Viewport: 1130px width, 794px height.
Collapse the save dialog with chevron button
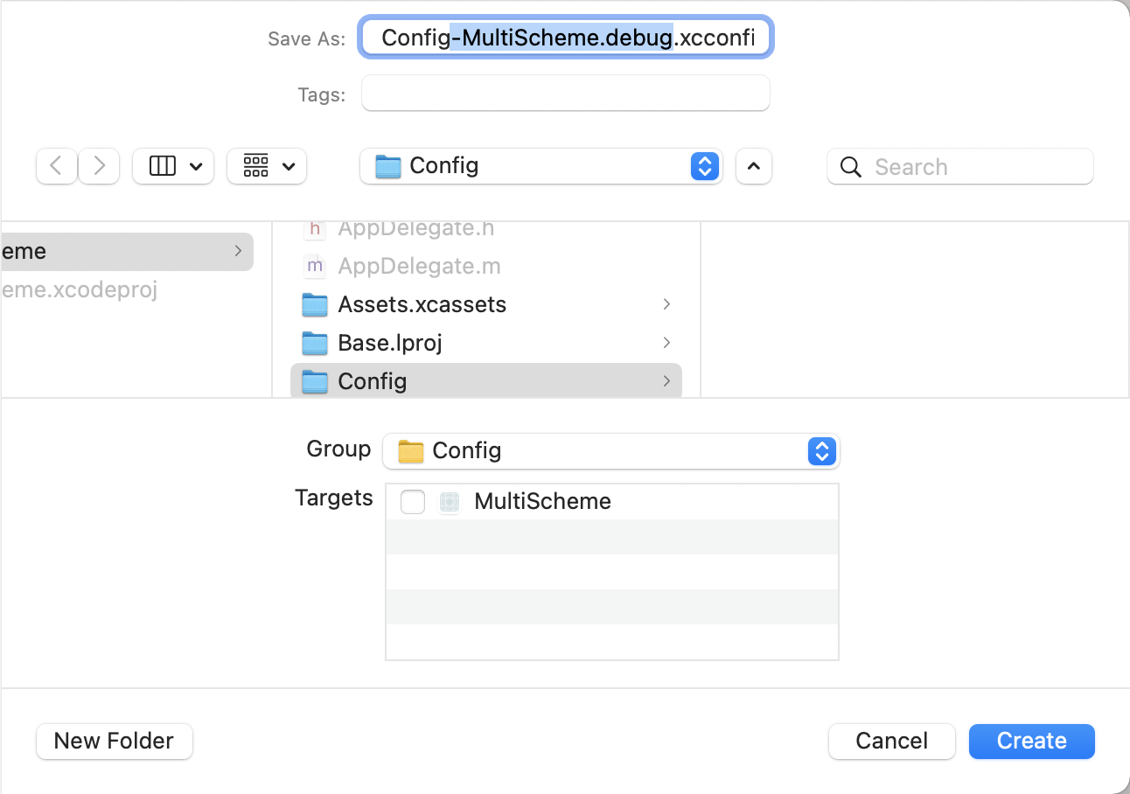(x=754, y=166)
